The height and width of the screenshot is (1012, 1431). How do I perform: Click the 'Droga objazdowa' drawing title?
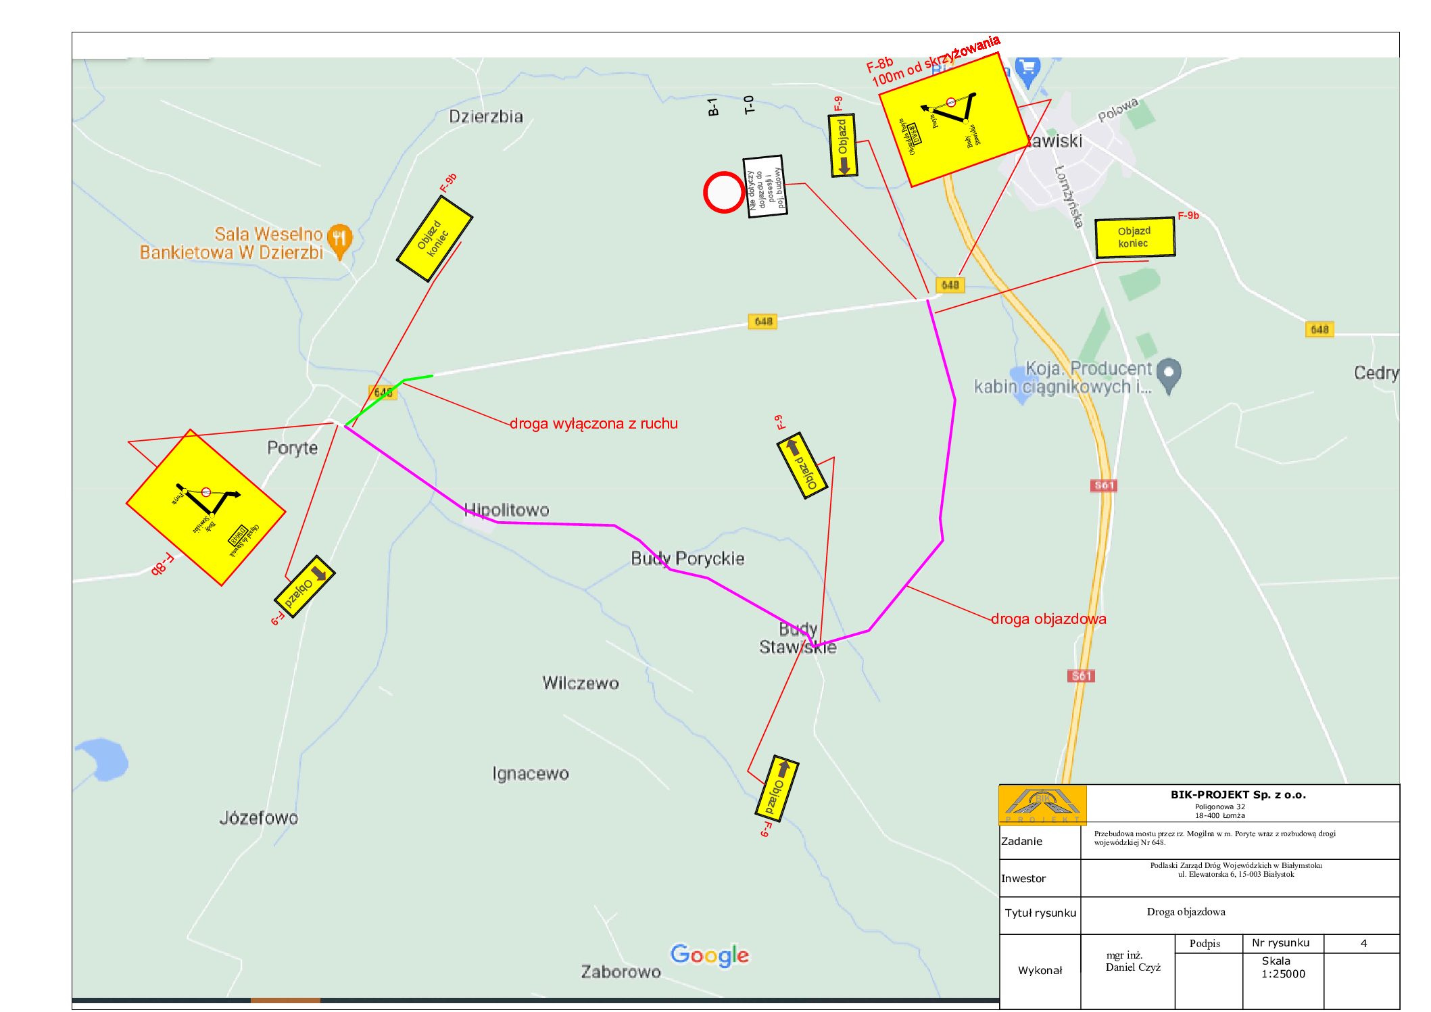tap(1186, 912)
